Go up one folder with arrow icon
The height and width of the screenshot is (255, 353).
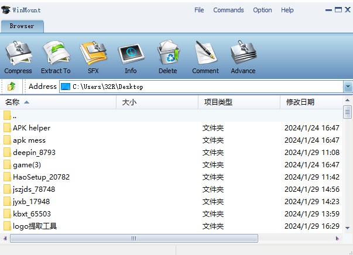pyautogui.click(x=11, y=87)
